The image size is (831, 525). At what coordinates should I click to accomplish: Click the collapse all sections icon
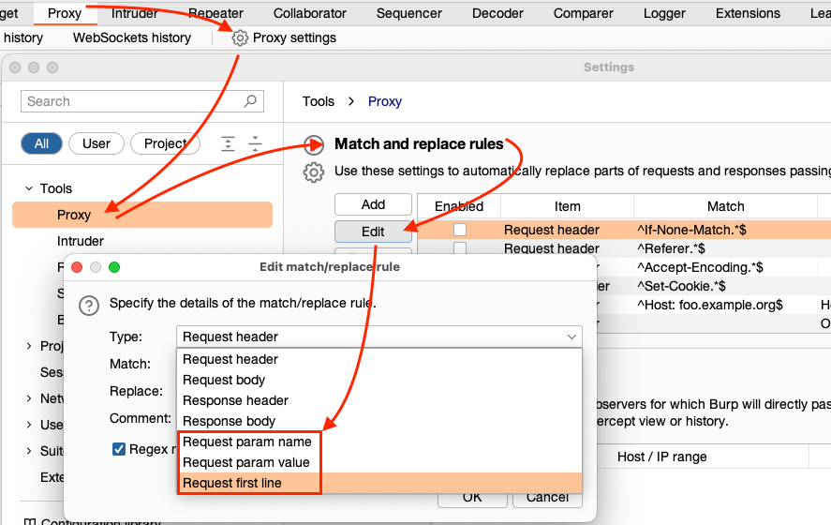tap(255, 143)
